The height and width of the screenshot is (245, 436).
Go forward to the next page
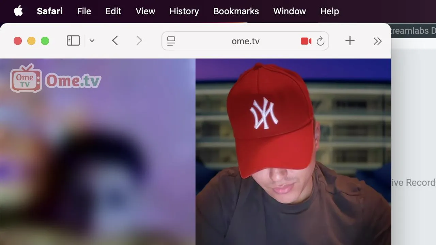coord(139,41)
